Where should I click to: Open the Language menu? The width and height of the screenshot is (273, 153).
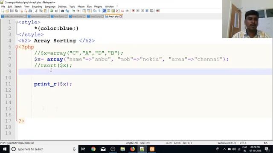[x=50, y=7]
